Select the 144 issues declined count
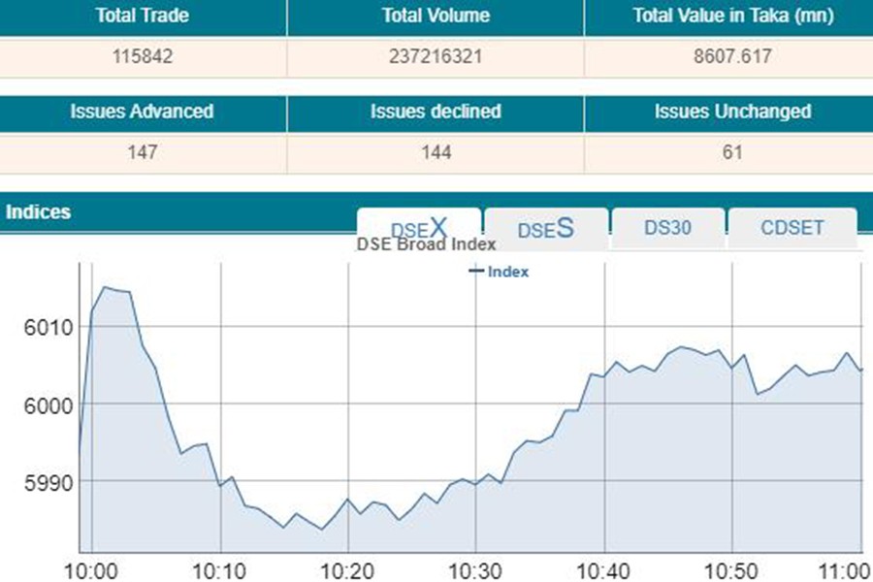The width and height of the screenshot is (873, 582). pyautogui.click(x=436, y=152)
